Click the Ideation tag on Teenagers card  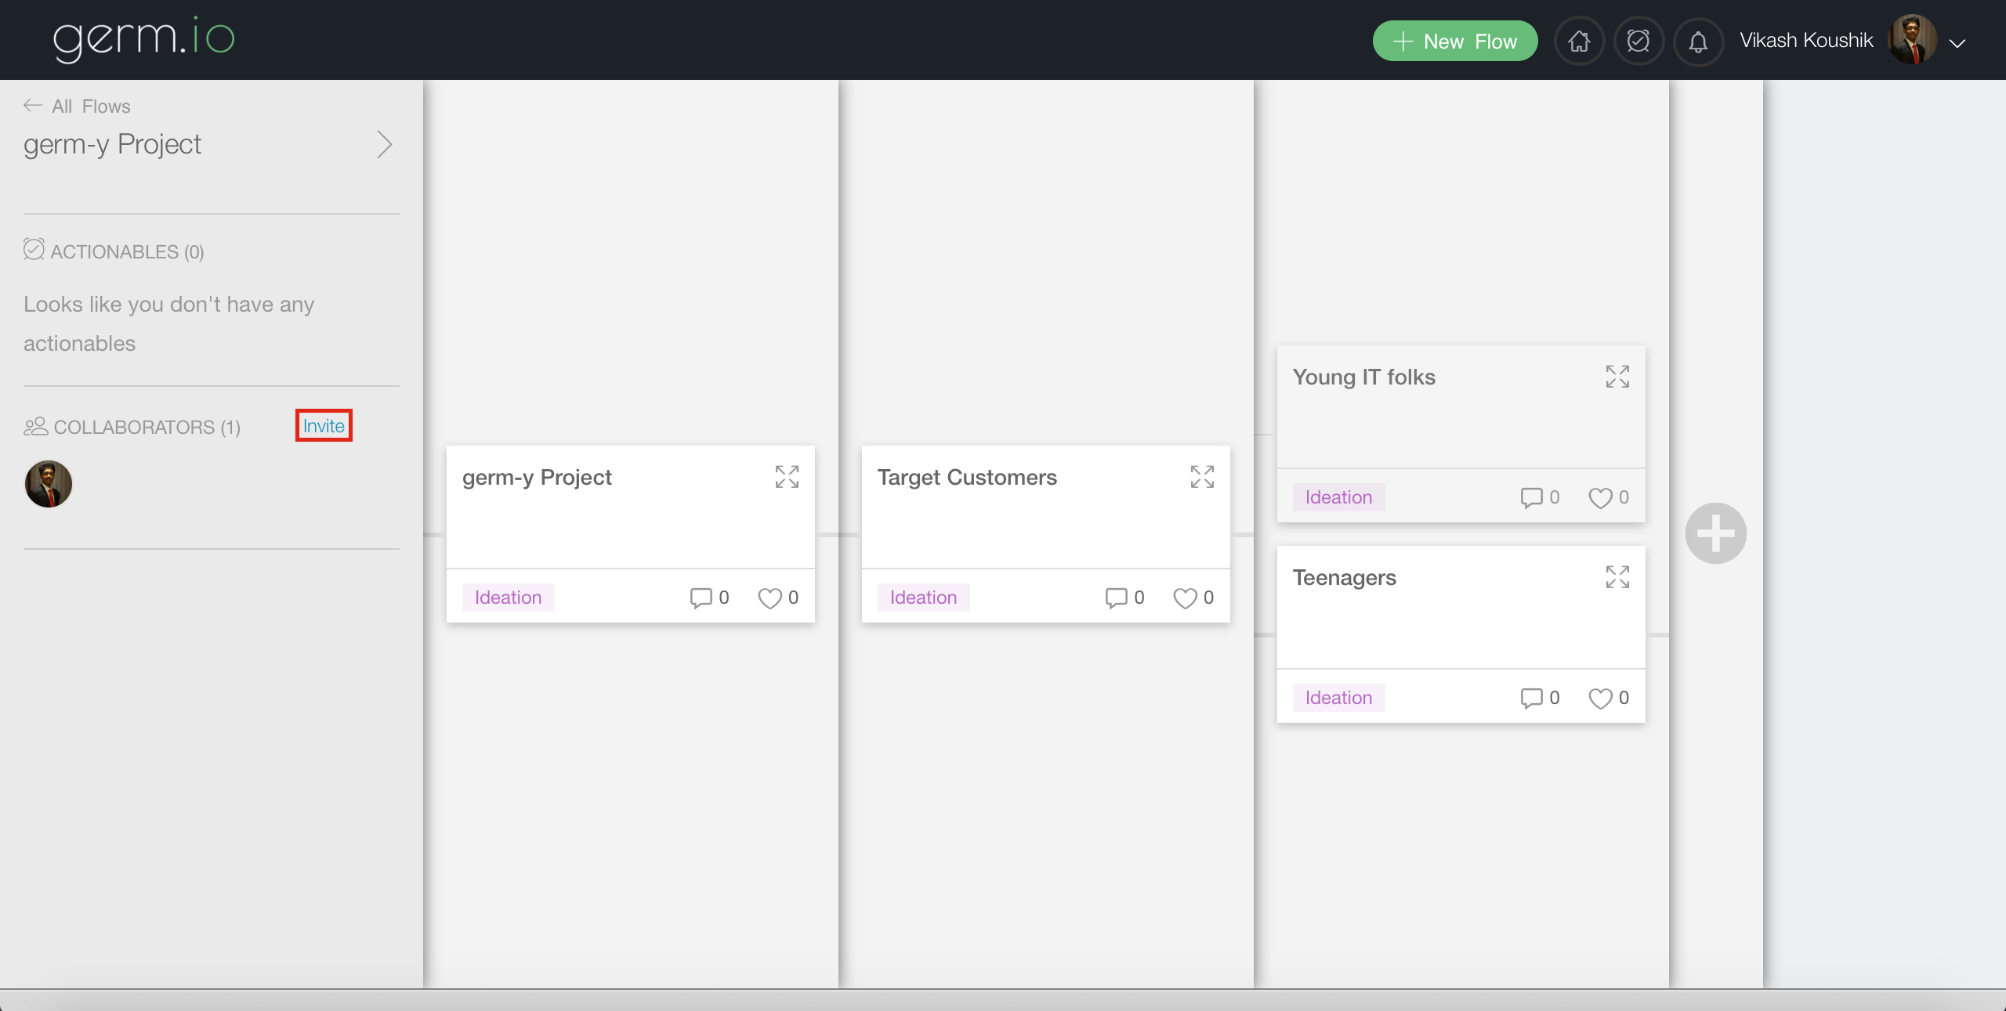coord(1338,698)
